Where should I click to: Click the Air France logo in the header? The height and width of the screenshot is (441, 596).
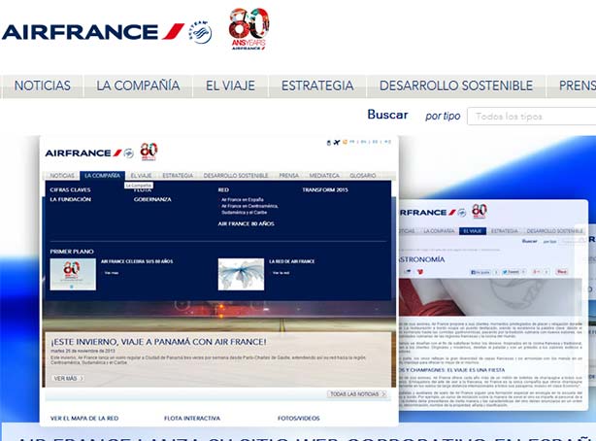pyautogui.click(x=93, y=32)
